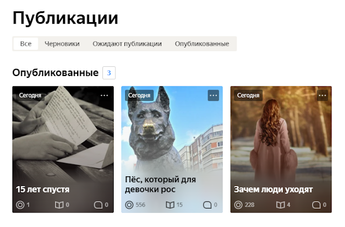Click comments icon on '15 лет спустя' card
The image size is (345, 227).
[x=98, y=205]
